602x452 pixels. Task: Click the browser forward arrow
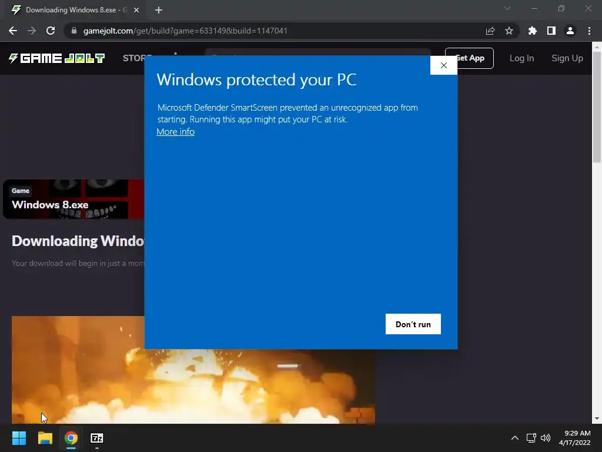(x=32, y=31)
